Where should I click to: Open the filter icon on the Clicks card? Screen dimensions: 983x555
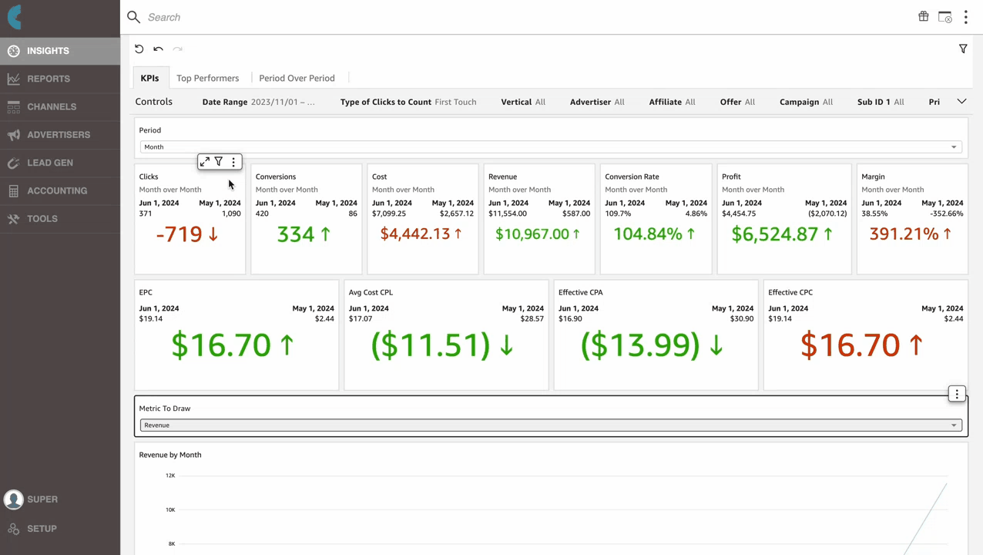point(218,161)
